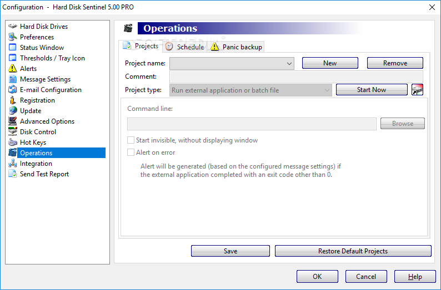Open Advanced Options page
Image resolution: width=441 pixels, height=290 pixels.
click(x=47, y=121)
